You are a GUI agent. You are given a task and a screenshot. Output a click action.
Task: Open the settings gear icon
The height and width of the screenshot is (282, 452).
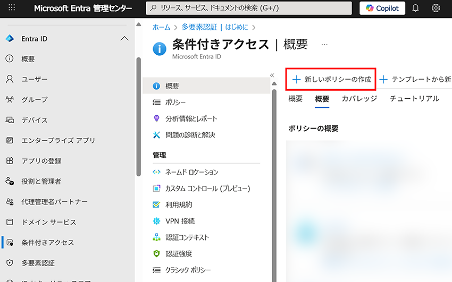tap(436, 8)
